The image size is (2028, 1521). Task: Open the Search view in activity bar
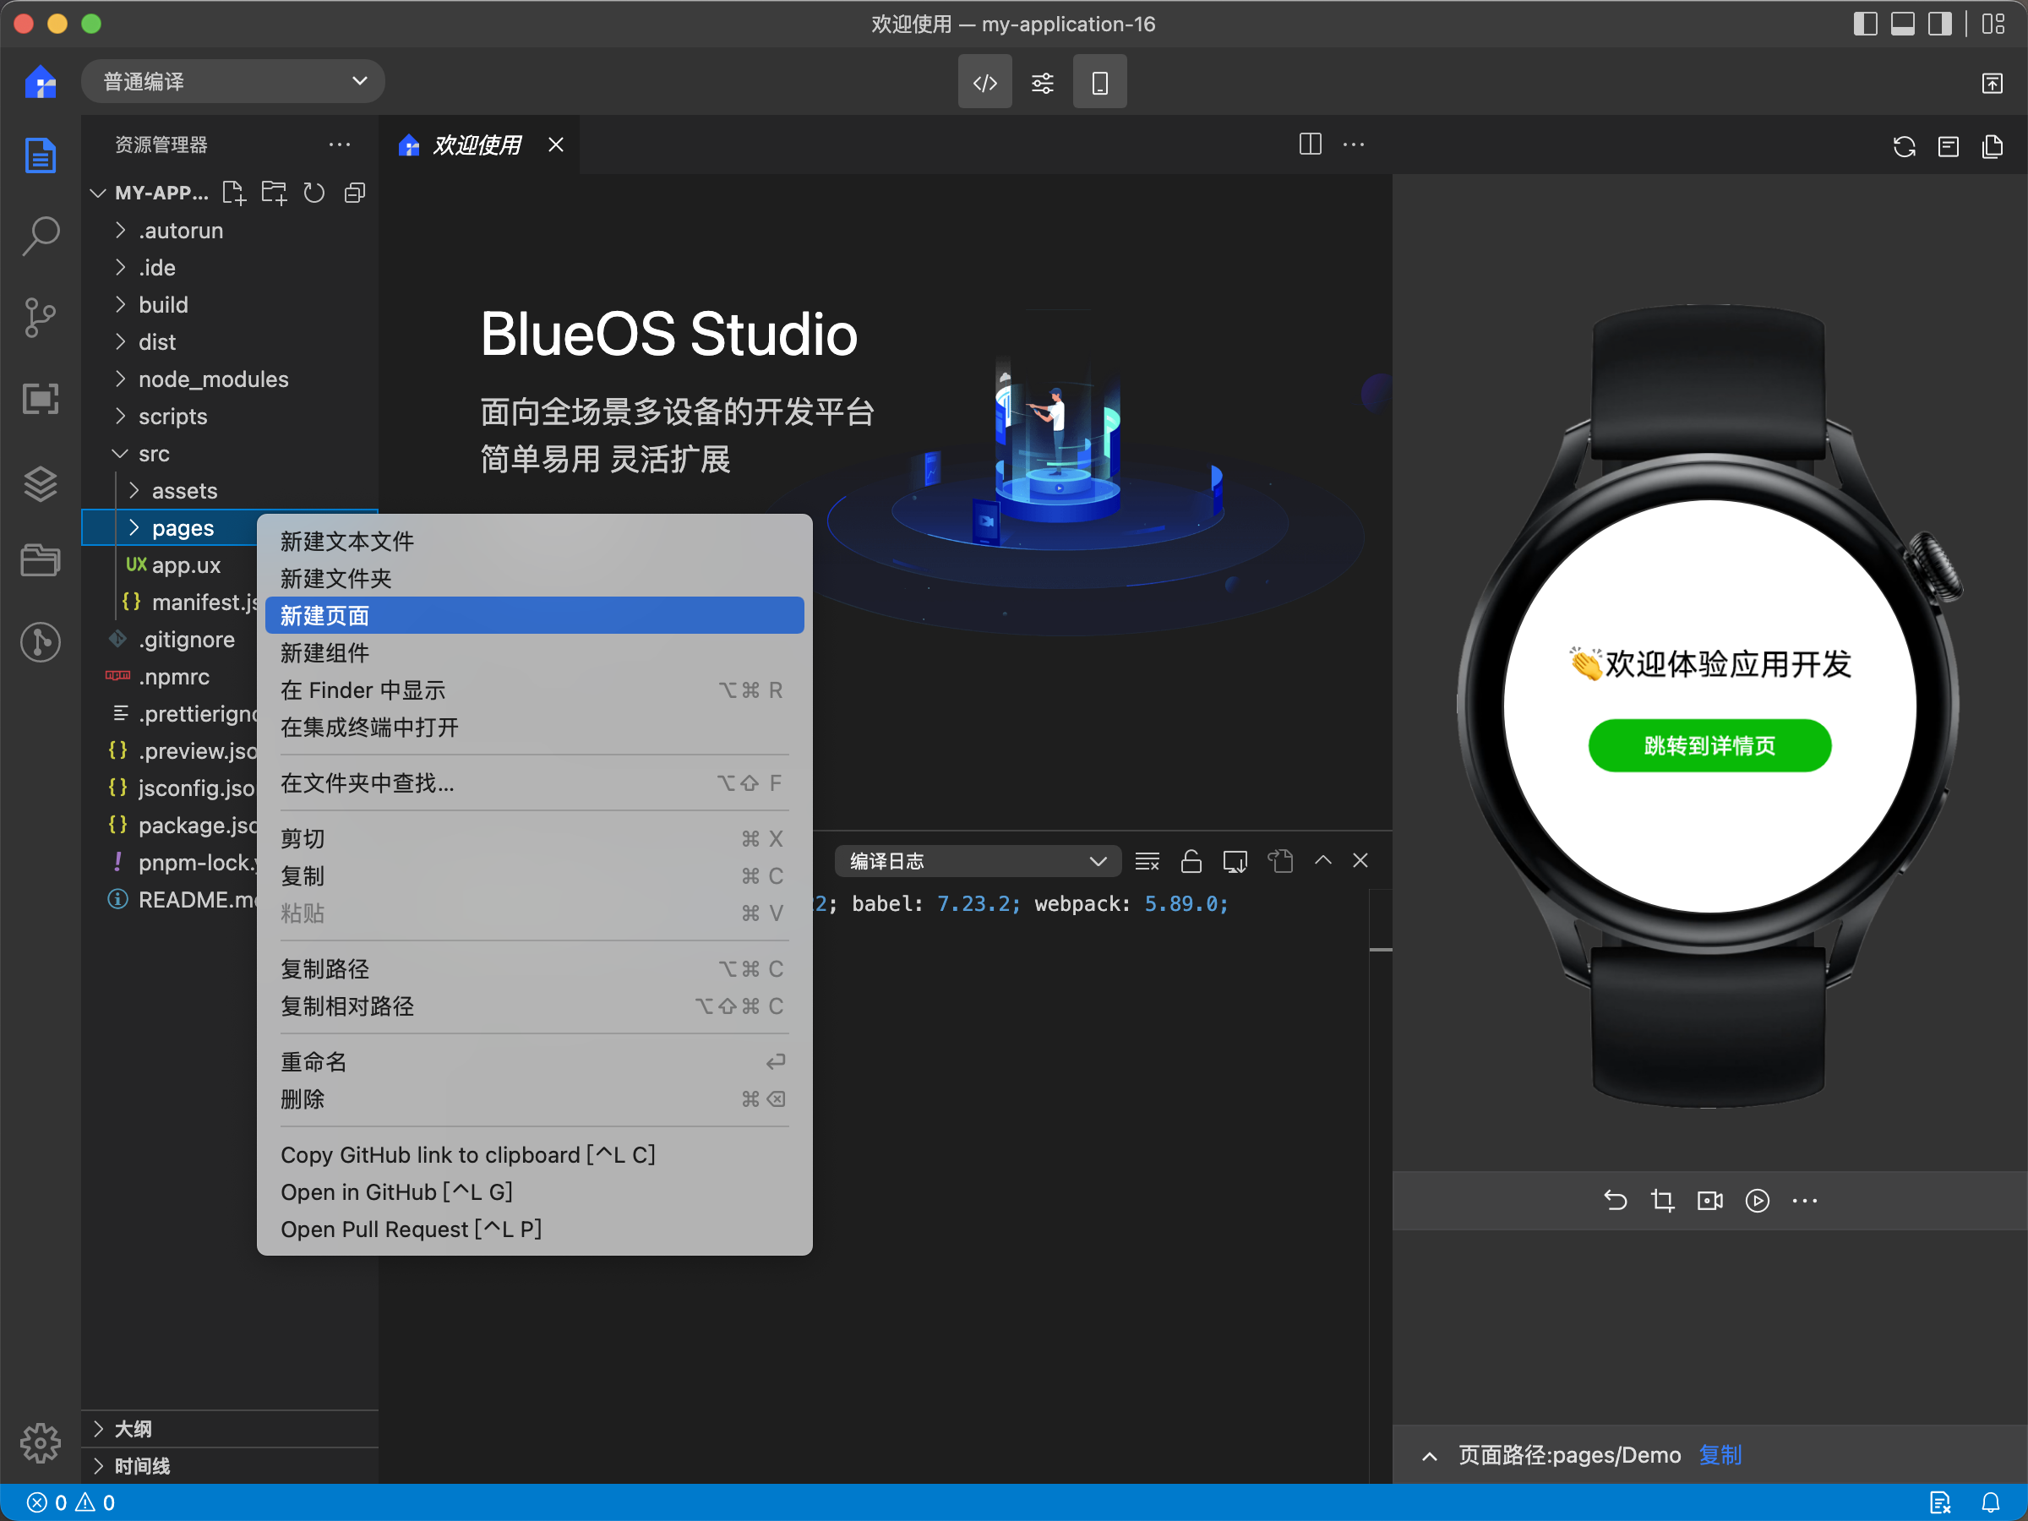[x=41, y=237]
